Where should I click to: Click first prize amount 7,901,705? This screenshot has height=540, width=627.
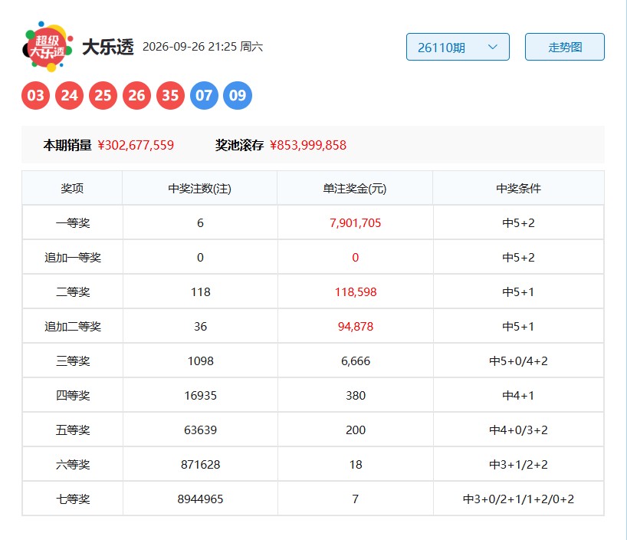(x=355, y=223)
